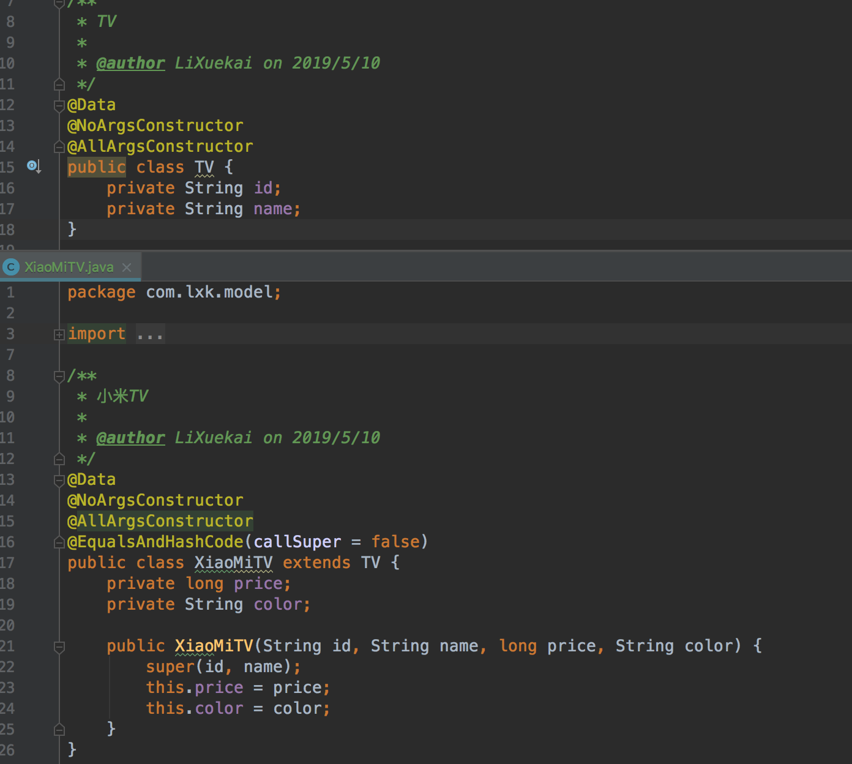Screen dimensions: 852x764
Task: Click @AllArgsConstructor annotation in TV pane
Action: (160, 146)
